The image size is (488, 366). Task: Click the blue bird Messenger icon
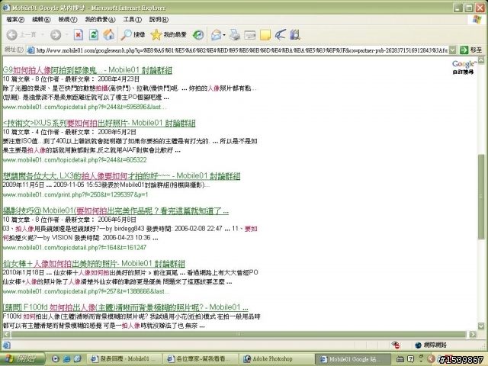pos(281,34)
